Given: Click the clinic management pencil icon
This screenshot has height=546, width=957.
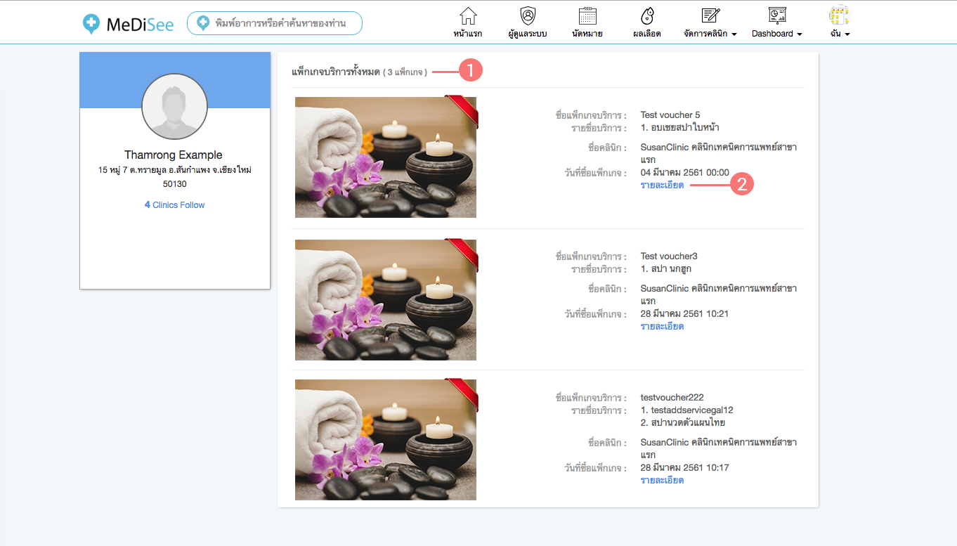Looking at the screenshot, I should 710,16.
